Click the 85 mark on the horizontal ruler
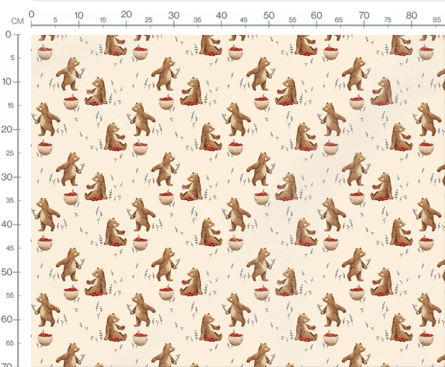 [x=437, y=20]
